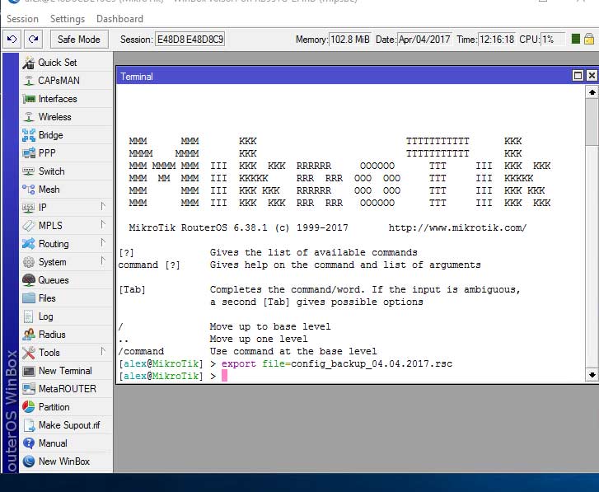Click the CAPsMAN antenna icon
The width and height of the screenshot is (599, 492).
click(29, 81)
